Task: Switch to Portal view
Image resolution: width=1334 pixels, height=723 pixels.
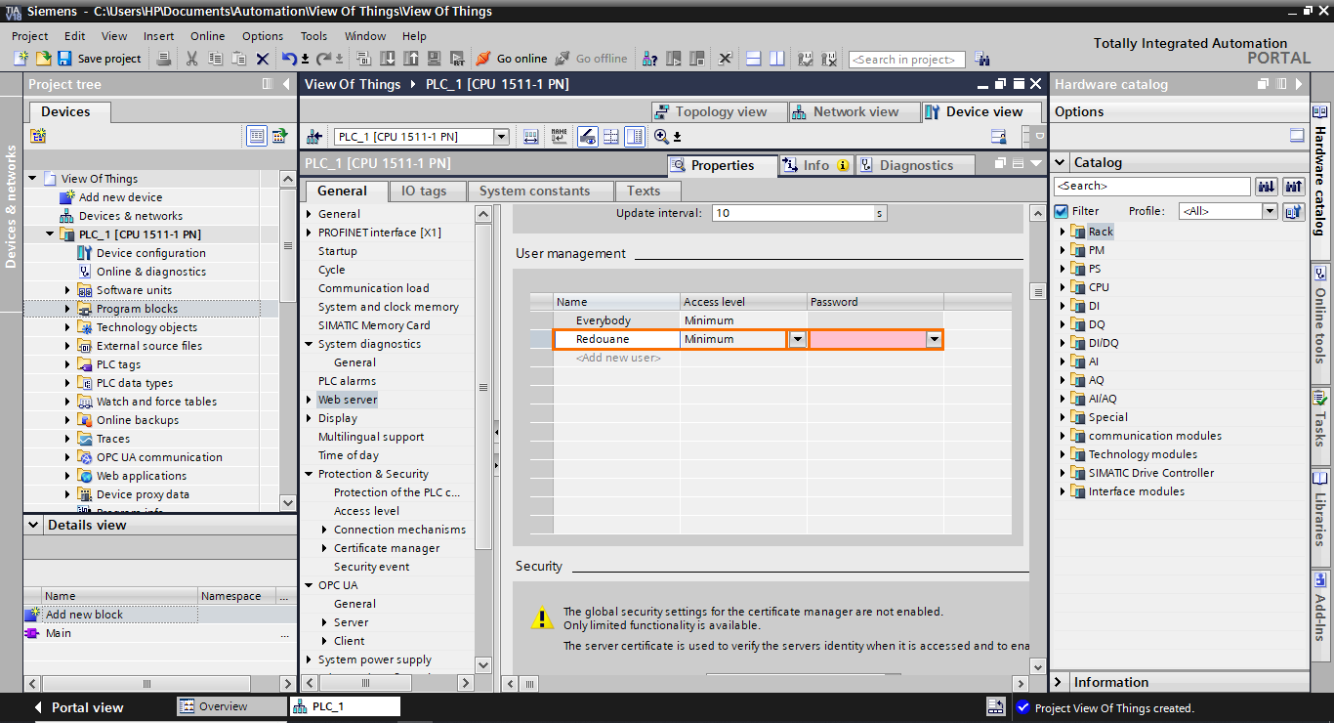Action: pyautogui.click(x=78, y=707)
